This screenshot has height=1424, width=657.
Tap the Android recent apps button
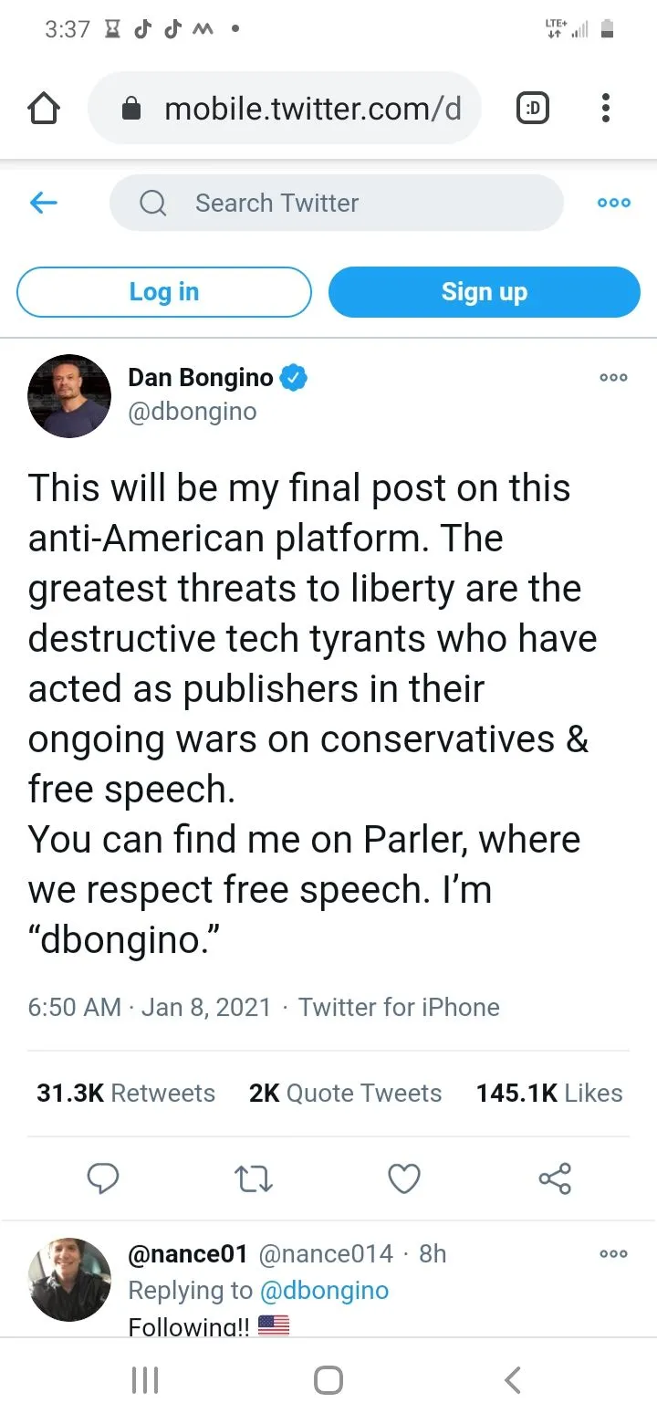145,1379
